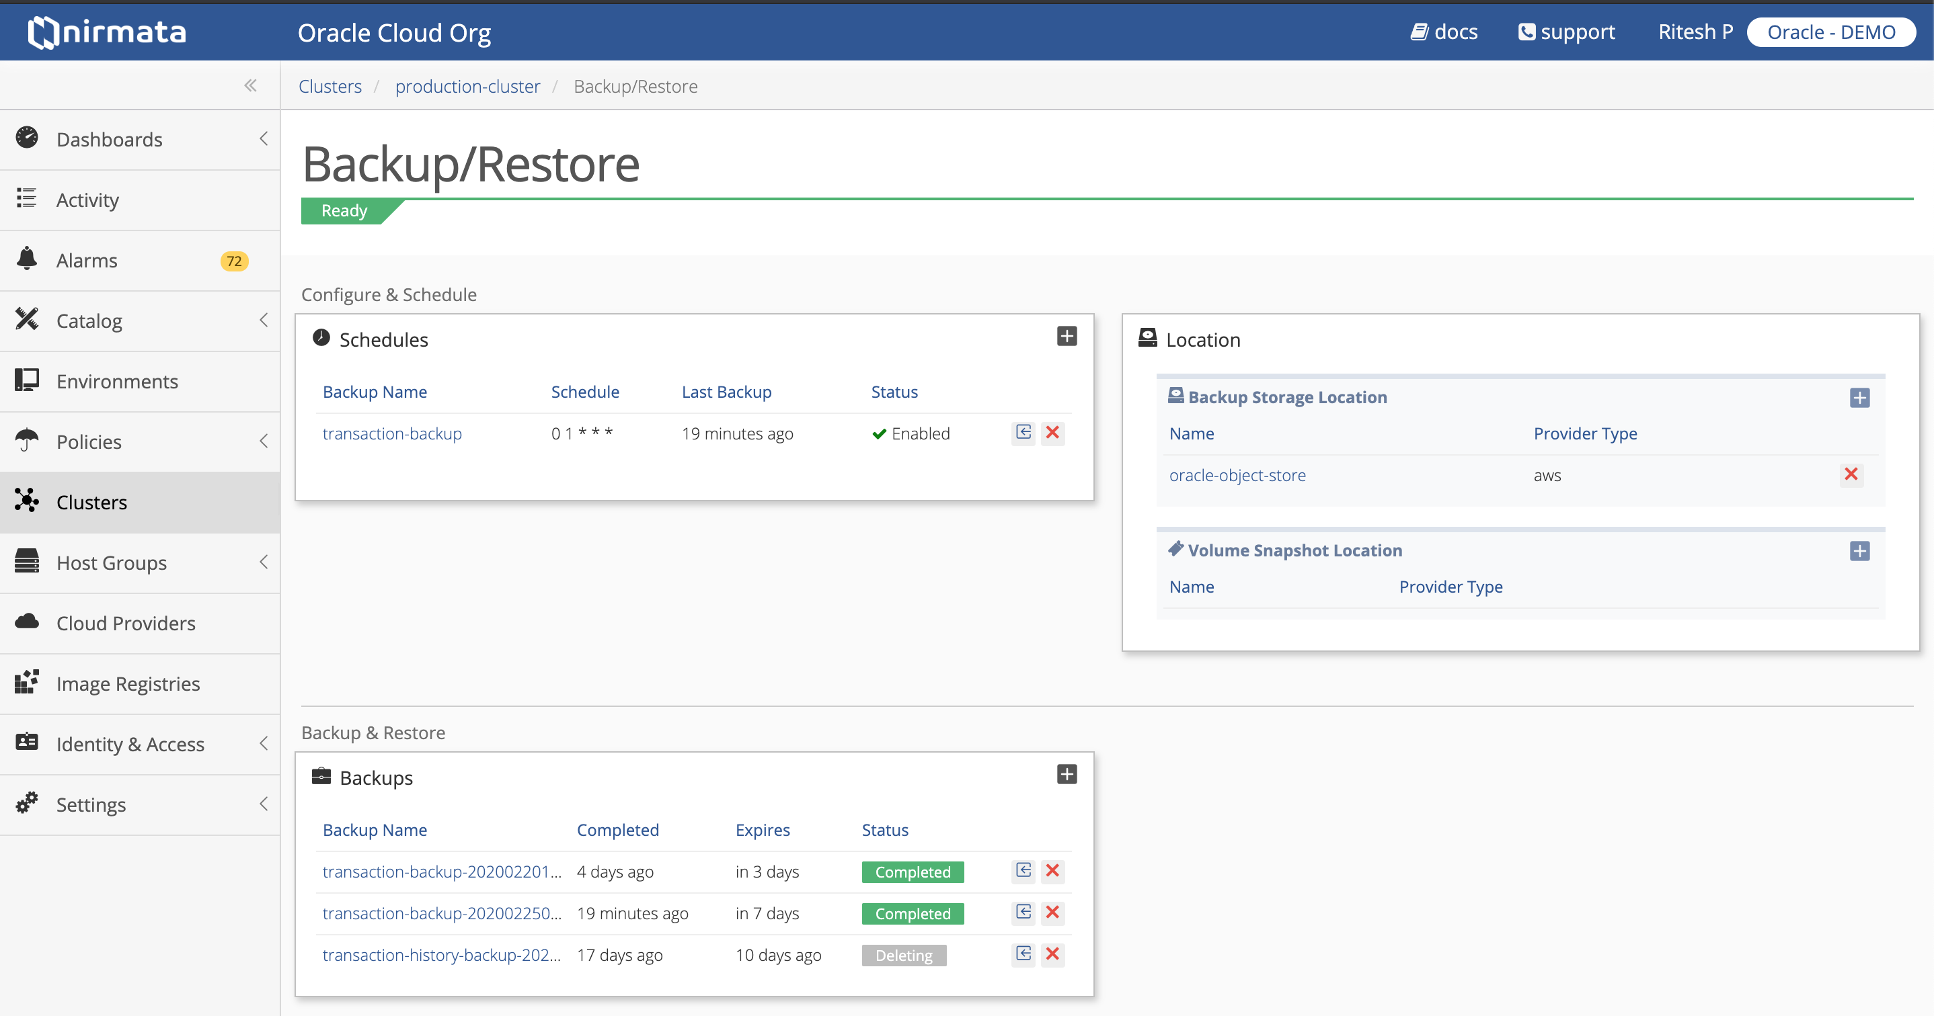Click the Completed badge on first backup
This screenshot has height=1016, width=1934.
912,871
